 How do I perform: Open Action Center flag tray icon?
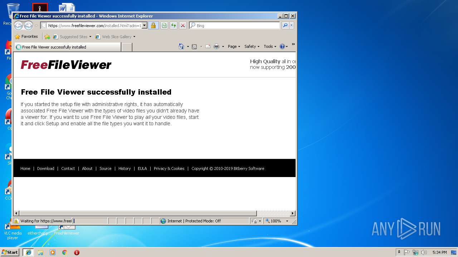click(407, 252)
